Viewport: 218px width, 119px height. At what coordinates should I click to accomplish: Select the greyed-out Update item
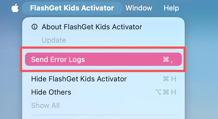pyautogui.click(x=54, y=40)
